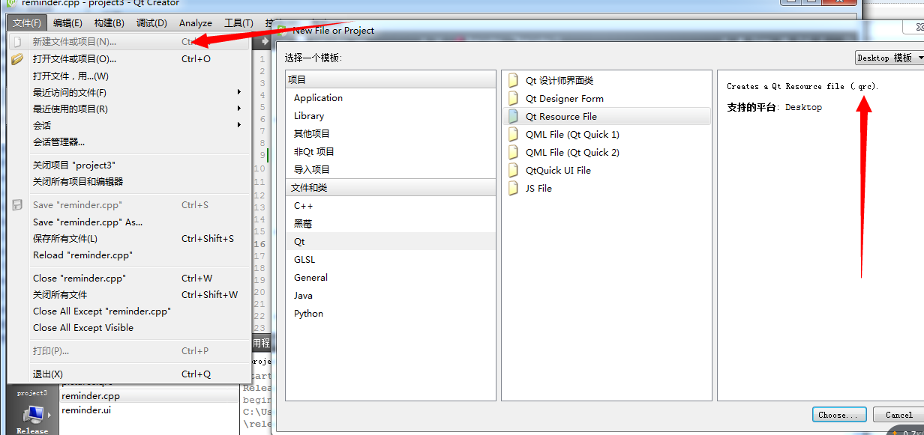Click the QML File (Qt Quick 1) icon
The width and height of the screenshot is (924, 435).
tap(513, 134)
